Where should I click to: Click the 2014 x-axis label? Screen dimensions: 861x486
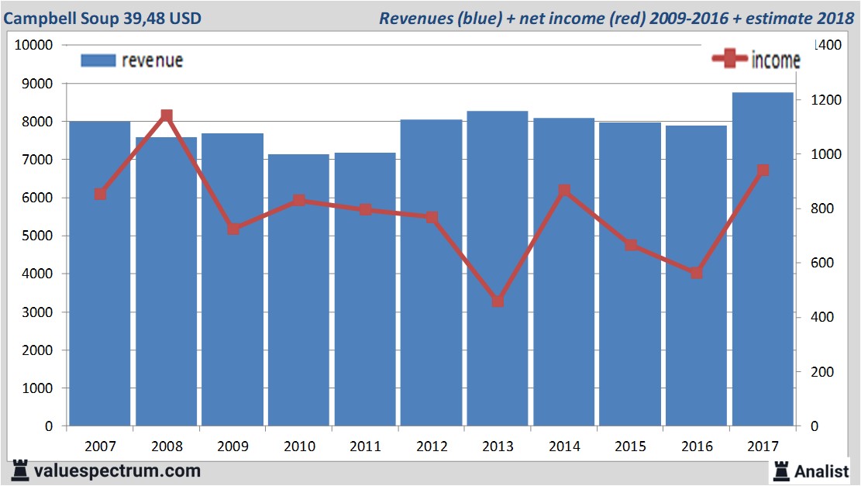[x=564, y=446]
